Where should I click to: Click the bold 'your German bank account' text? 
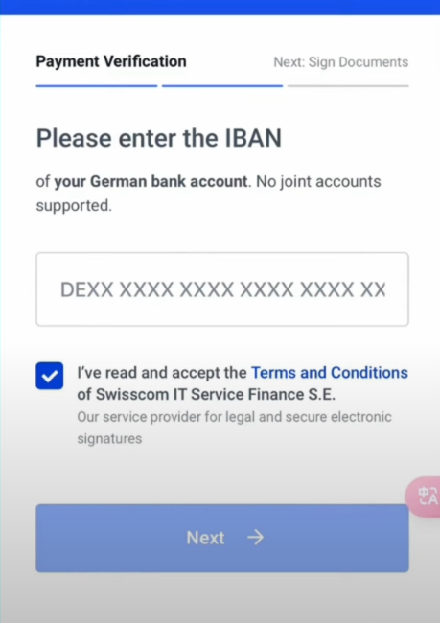(x=151, y=182)
